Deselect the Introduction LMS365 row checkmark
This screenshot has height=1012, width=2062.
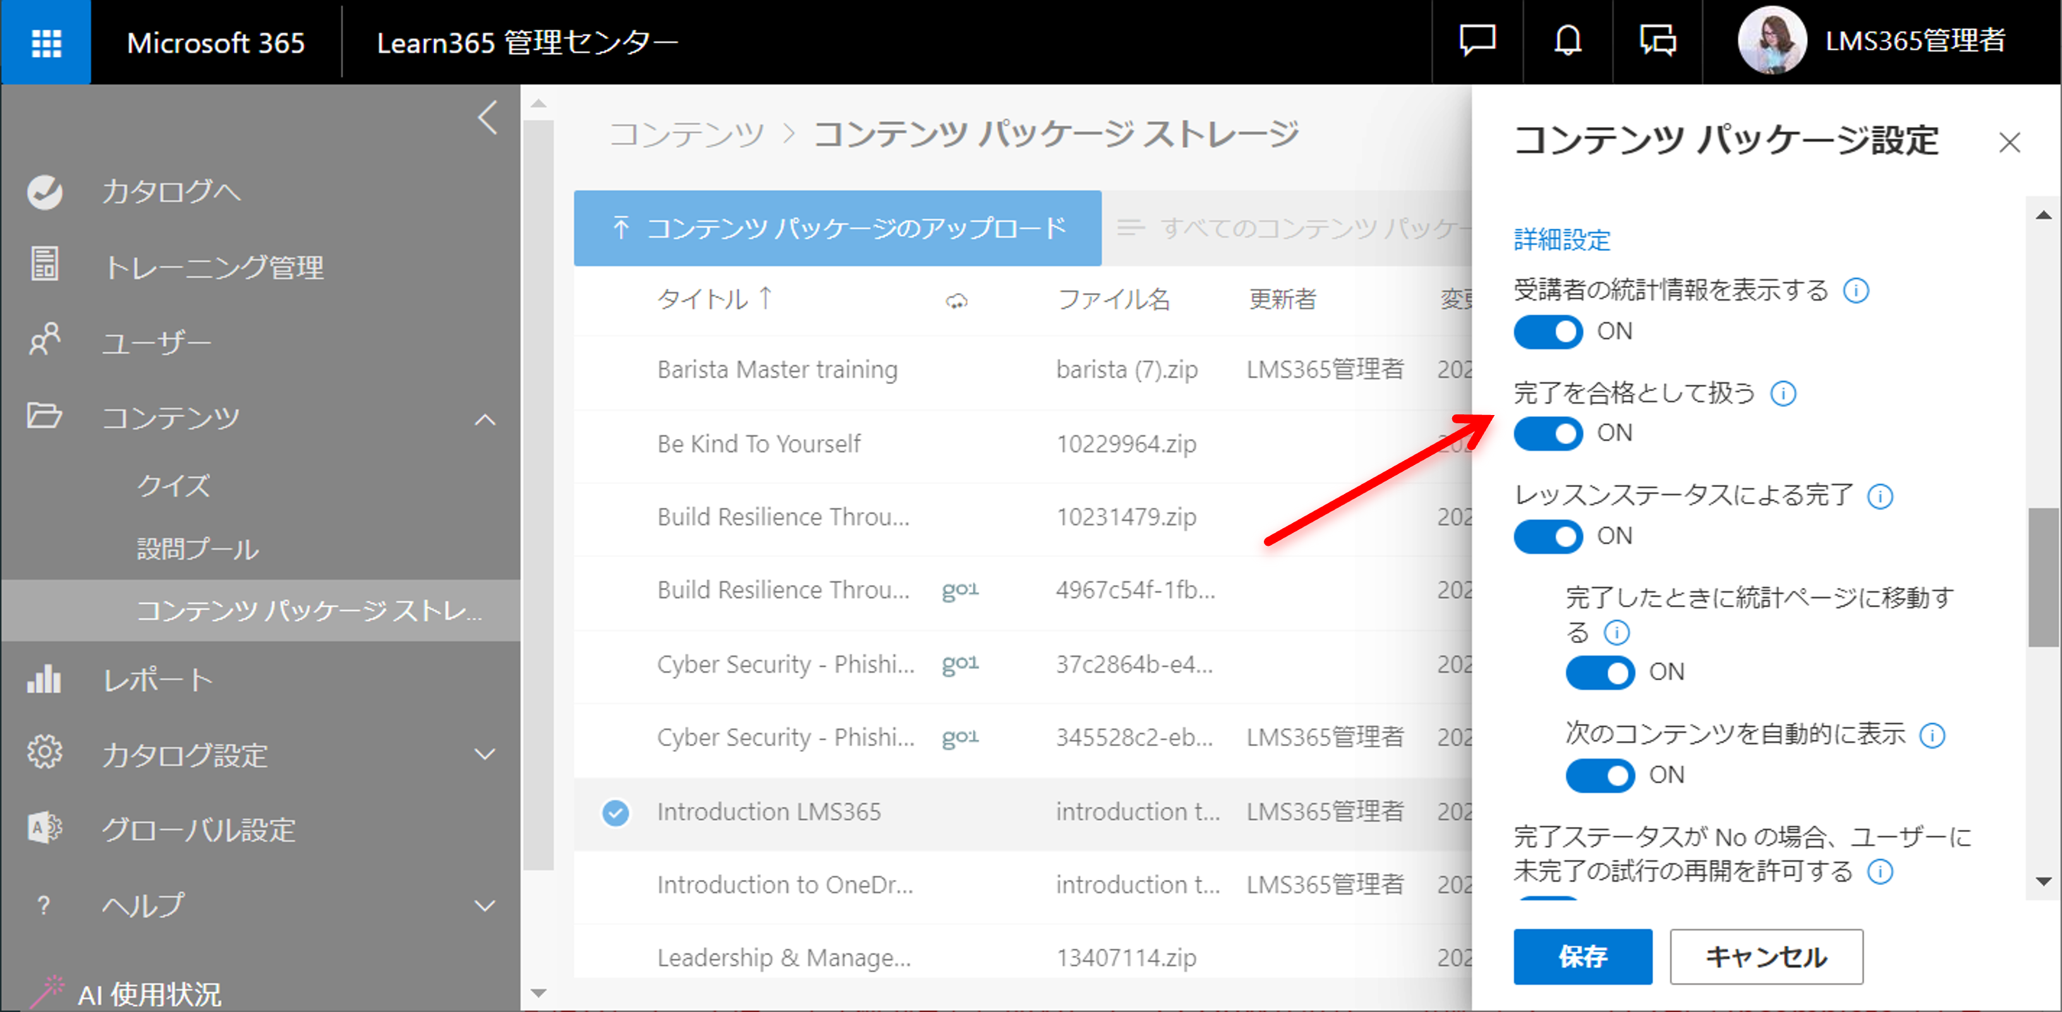[x=616, y=813]
